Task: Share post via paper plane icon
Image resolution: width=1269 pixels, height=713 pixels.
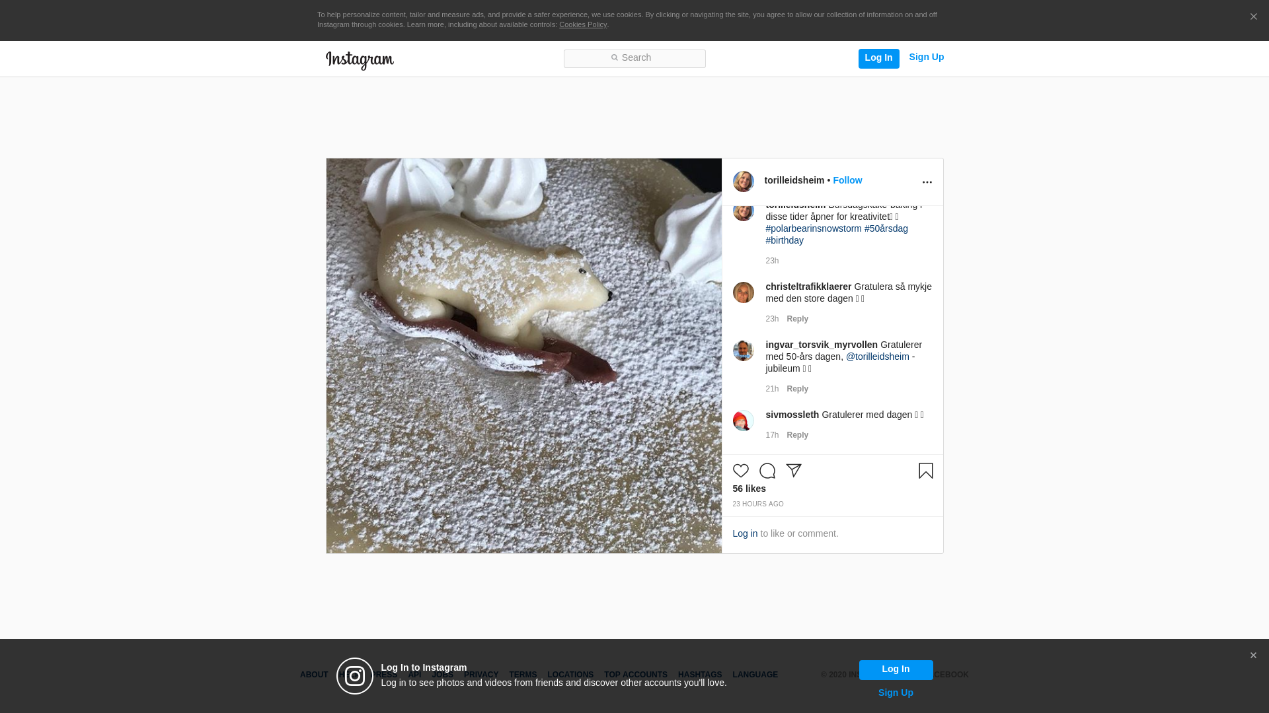Action: pos(794,471)
